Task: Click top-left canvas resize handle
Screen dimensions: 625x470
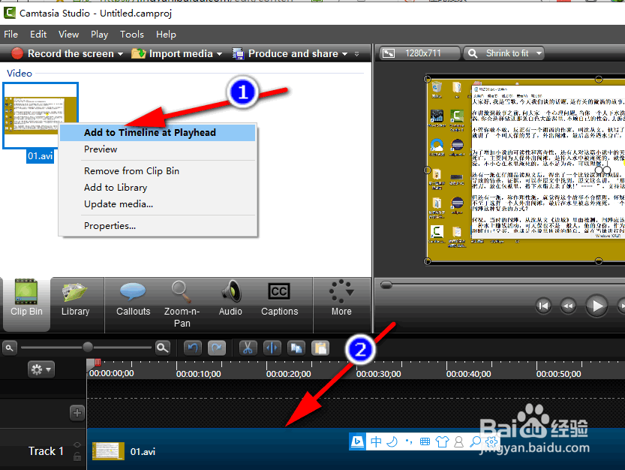Action: pos(427,79)
